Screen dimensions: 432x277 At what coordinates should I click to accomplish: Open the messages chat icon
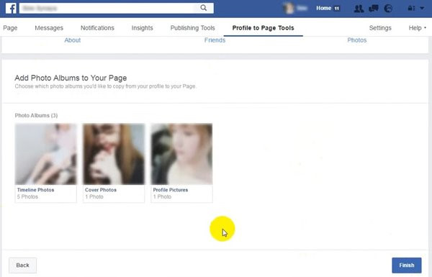pyautogui.click(x=373, y=9)
